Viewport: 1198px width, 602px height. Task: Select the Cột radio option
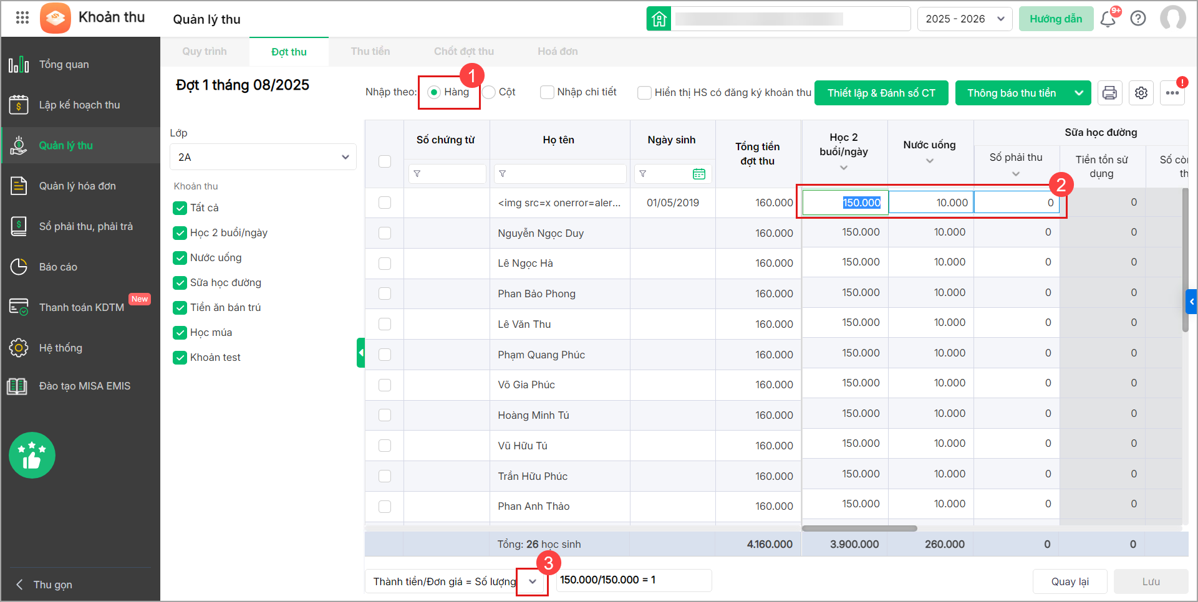pos(489,92)
